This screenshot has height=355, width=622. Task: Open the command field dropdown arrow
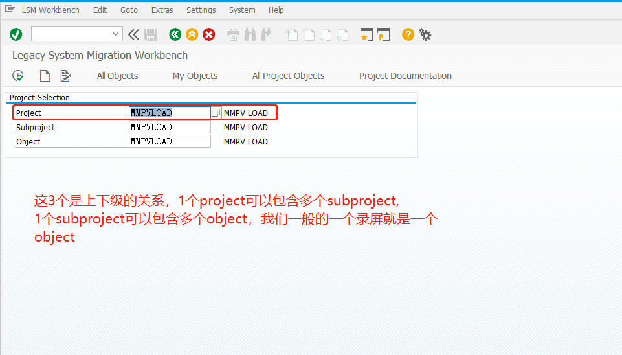[115, 34]
